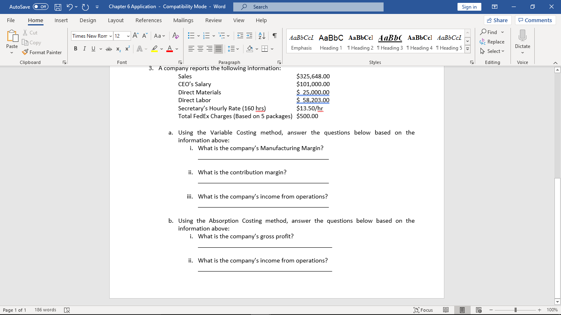
Task: Switch to the References ribbon tab
Action: point(149,20)
